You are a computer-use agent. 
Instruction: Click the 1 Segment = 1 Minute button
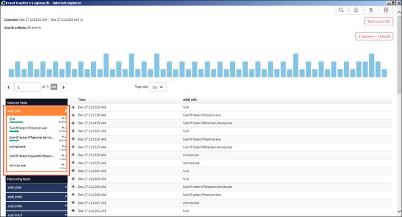point(374,37)
